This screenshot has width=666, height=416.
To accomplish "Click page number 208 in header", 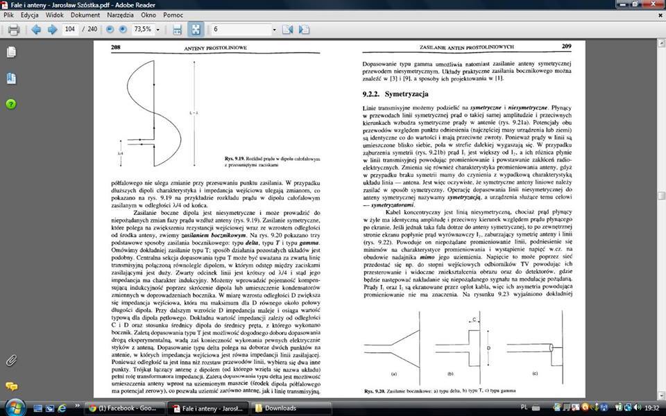I will (x=116, y=48).
